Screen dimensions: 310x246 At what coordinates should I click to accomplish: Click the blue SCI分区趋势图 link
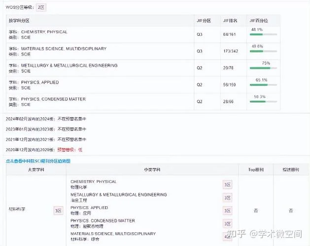point(38,161)
